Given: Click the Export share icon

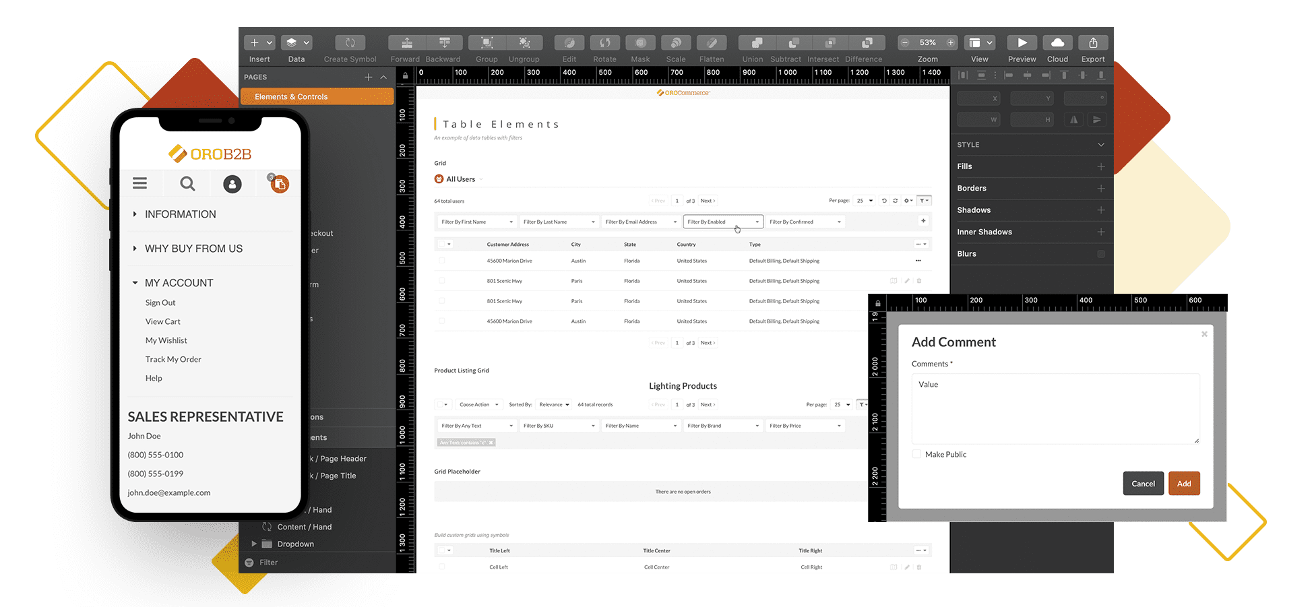Looking at the screenshot, I should tap(1093, 42).
